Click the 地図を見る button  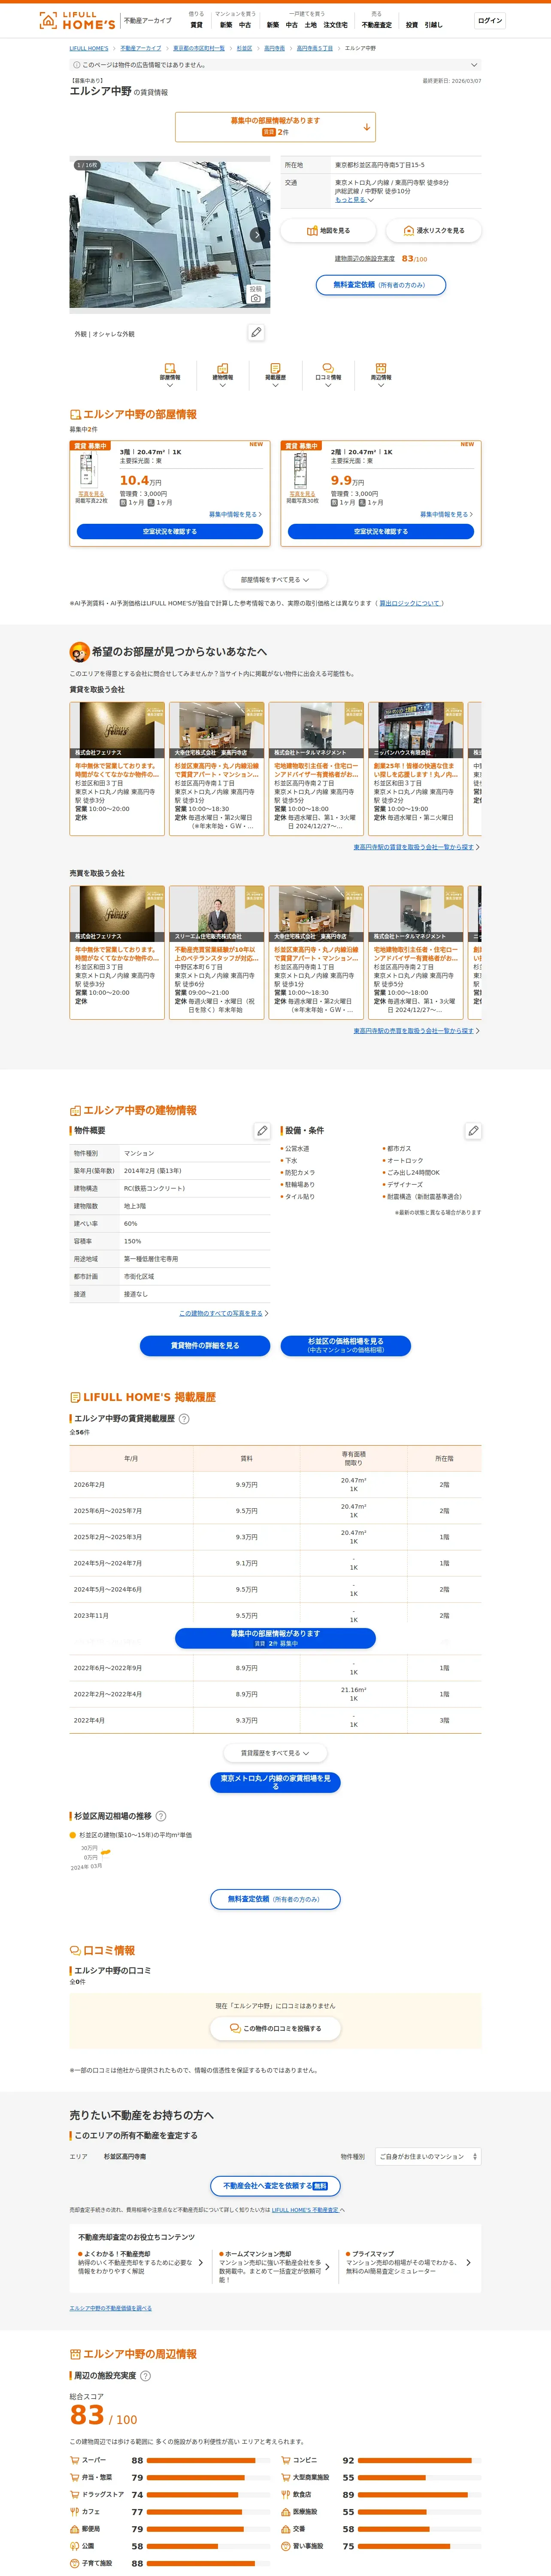(x=328, y=231)
